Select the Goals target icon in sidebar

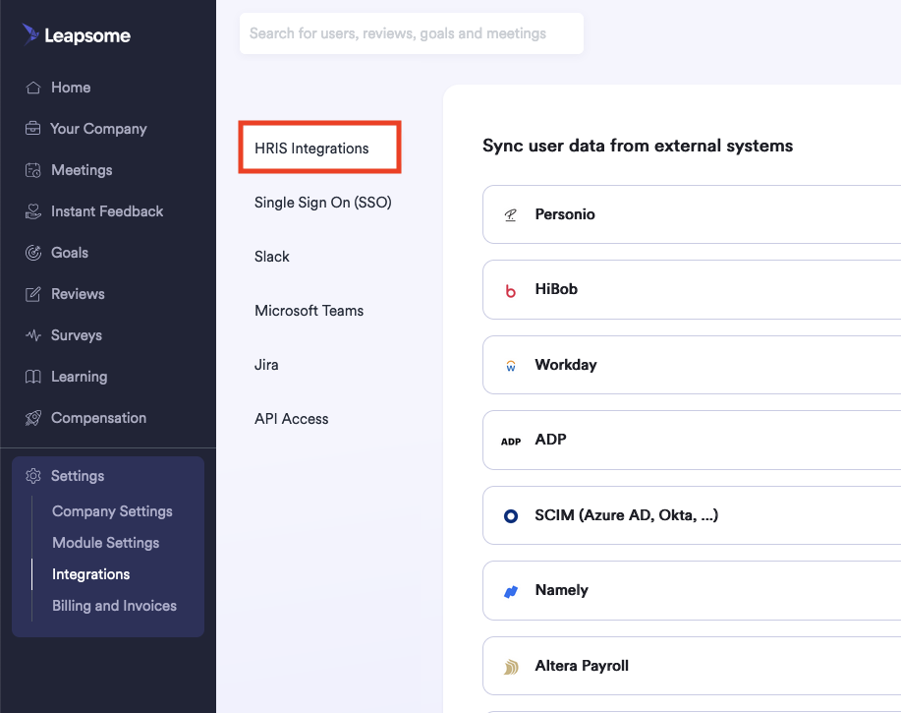34,252
